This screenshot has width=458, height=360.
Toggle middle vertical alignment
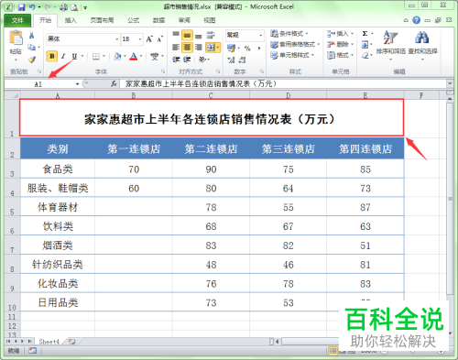pyautogui.click(x=187, y=36)
